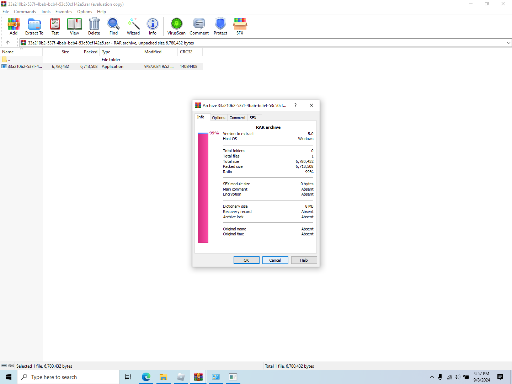The height and width of the screenshot is (384, 512).
Task: Open the Extract To tool
Action: tap(34, 26)
